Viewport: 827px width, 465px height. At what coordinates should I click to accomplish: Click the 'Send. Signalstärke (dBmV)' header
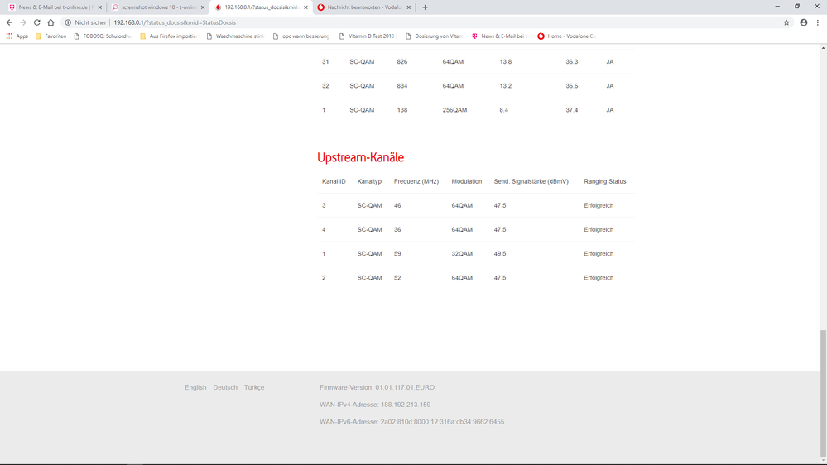pyautogui.click(x=531, y=181)
